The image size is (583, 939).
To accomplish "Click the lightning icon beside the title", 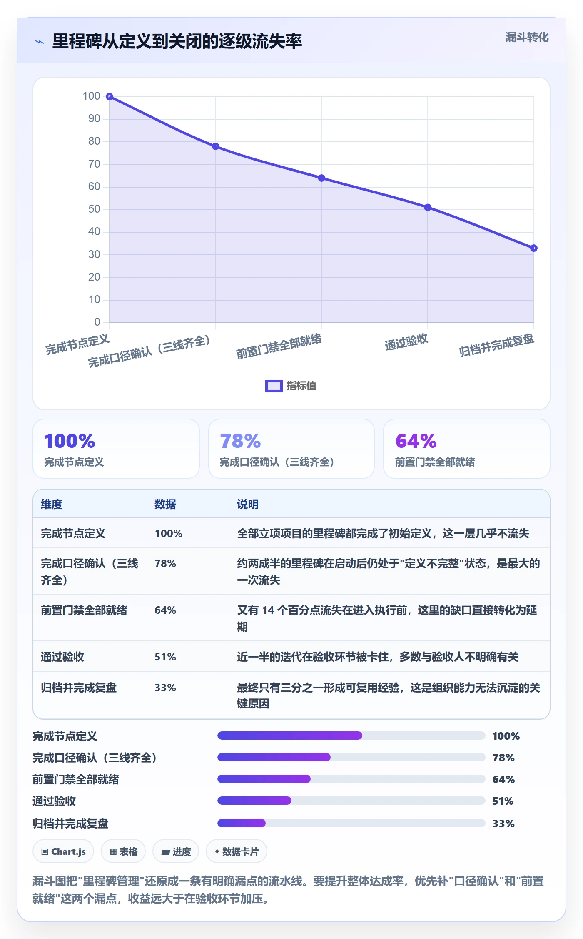I will [40, 42].
